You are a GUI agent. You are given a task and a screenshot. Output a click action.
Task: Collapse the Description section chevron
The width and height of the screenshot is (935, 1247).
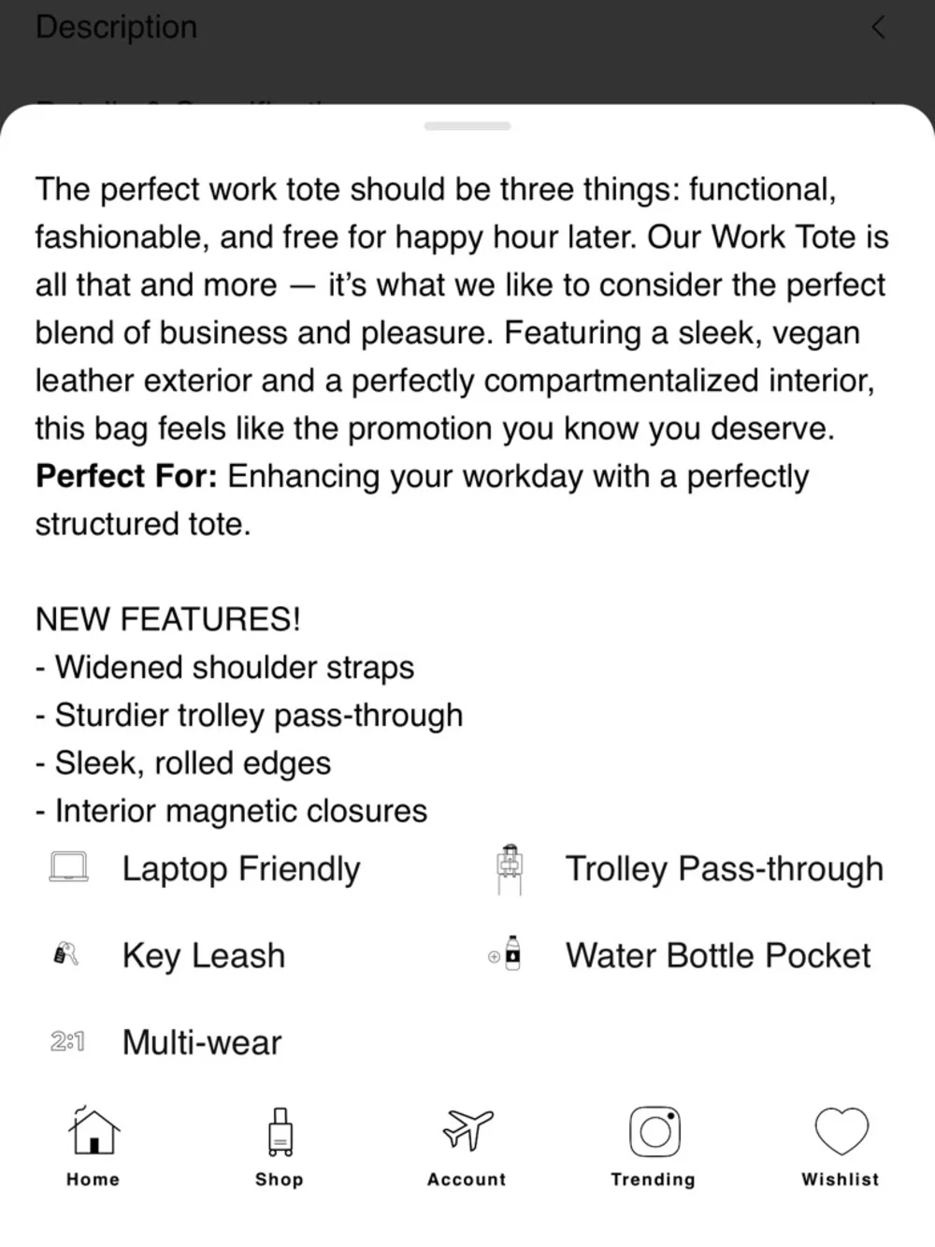[877, 27]
